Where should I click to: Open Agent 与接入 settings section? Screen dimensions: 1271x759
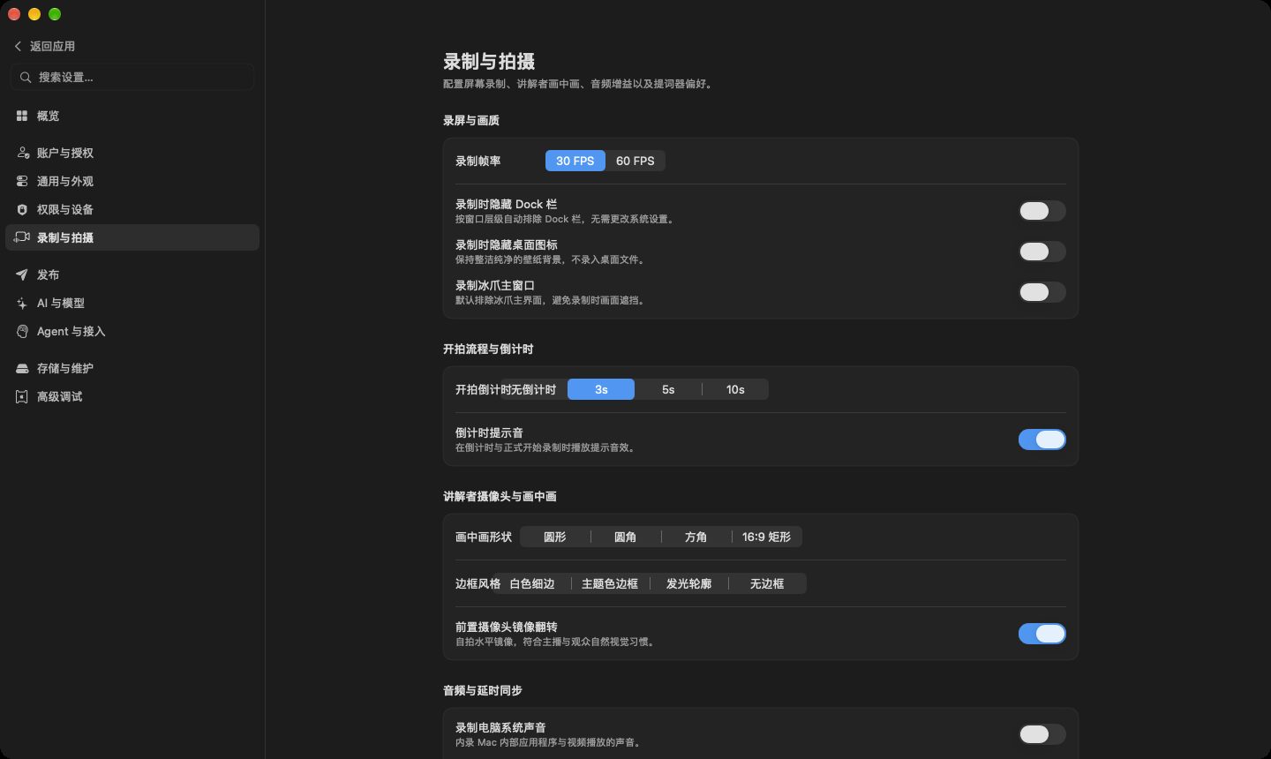(132, 331)
